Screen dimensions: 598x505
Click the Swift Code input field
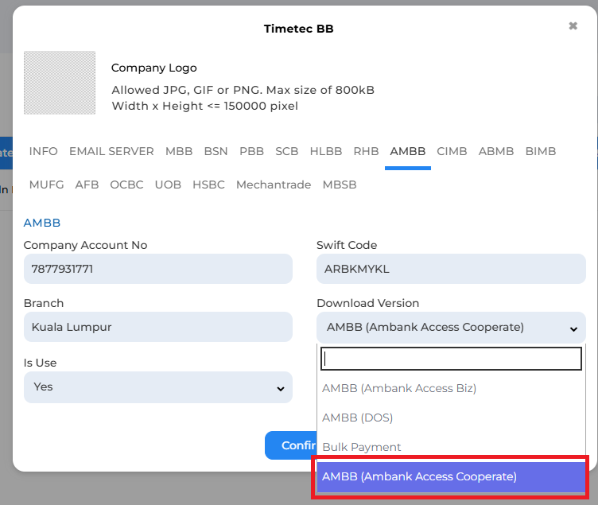click(x=451, y=269)
